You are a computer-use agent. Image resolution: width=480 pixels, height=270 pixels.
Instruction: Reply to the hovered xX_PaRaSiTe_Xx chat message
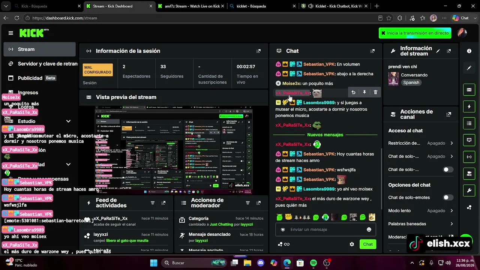[353, 92]
